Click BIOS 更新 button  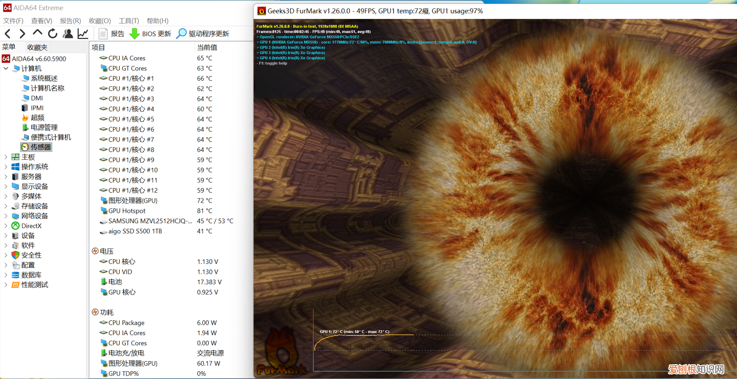(x=150, y=34)
